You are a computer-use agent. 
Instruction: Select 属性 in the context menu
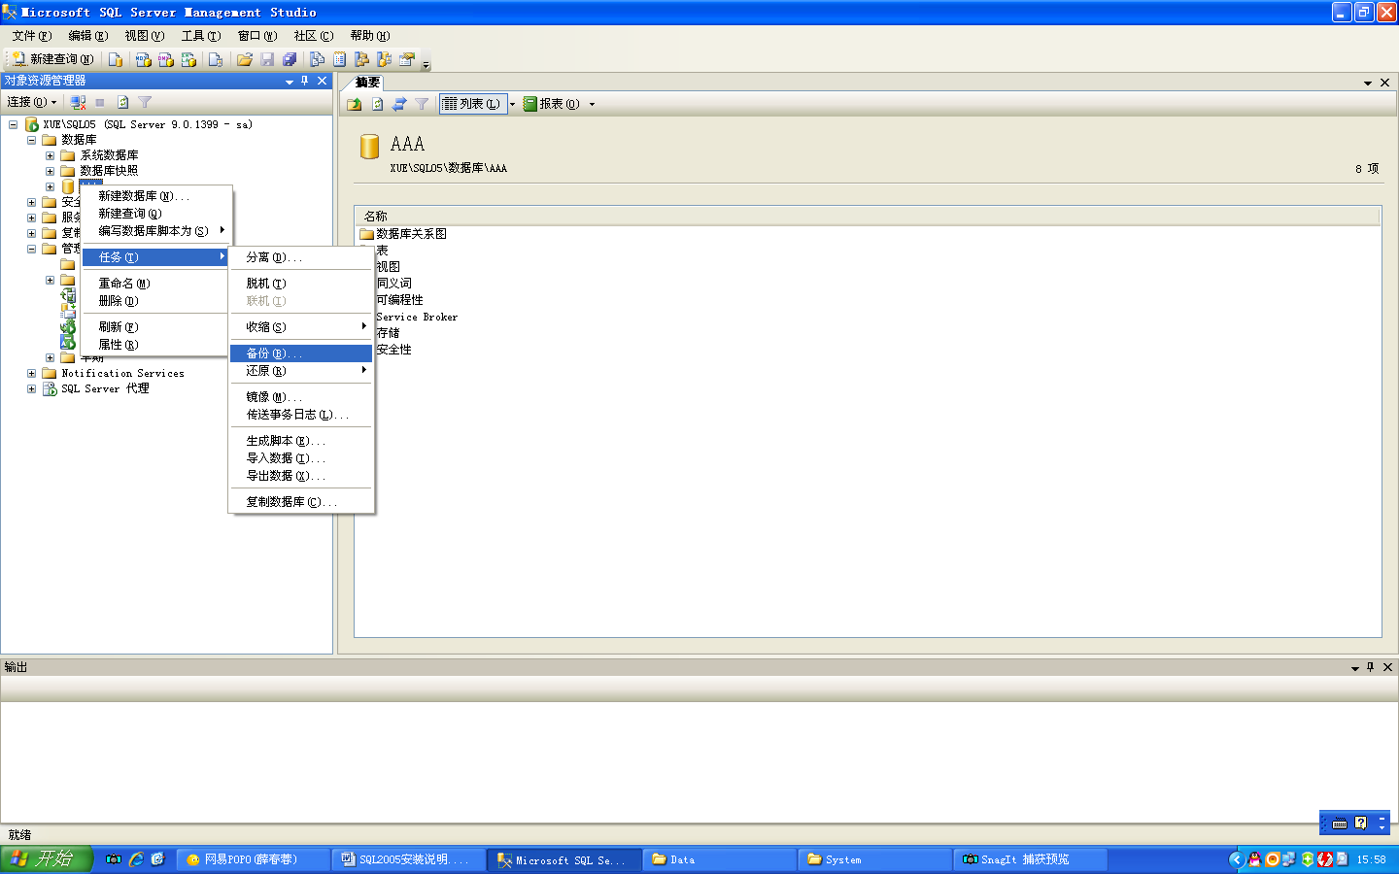pyautogui.click(x=156, y=345)
